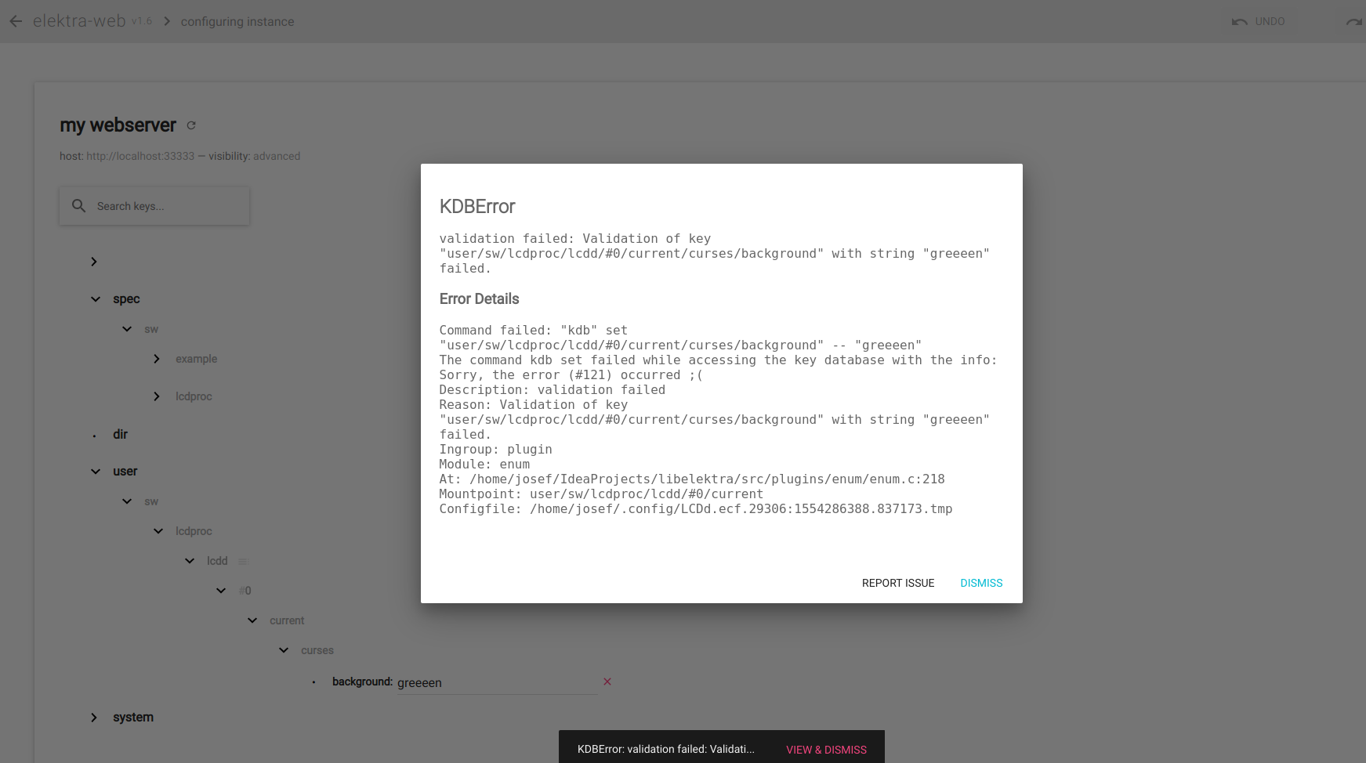The height and width of the screenshot is (763, 1366).
Task: Collapse the spec tree node
Action: click(x=96, y=299)
